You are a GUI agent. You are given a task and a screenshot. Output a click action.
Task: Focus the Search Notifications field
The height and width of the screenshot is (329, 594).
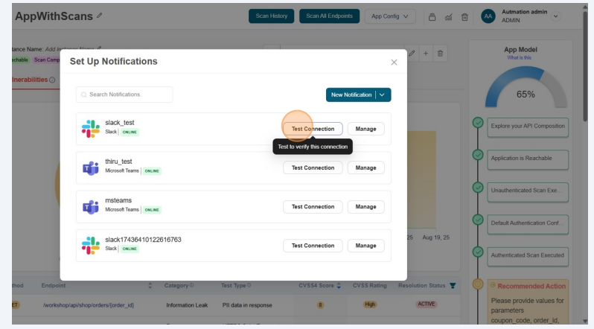click(x=124, y=95)
